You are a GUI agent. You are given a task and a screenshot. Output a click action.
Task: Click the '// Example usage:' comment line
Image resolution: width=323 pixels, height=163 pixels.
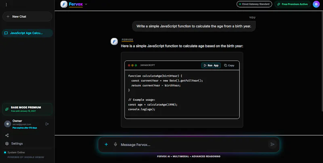click(142, 100)
